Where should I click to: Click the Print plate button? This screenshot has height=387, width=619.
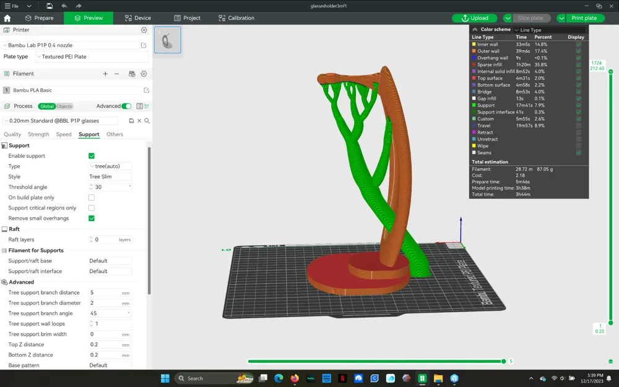pos(584,18)
